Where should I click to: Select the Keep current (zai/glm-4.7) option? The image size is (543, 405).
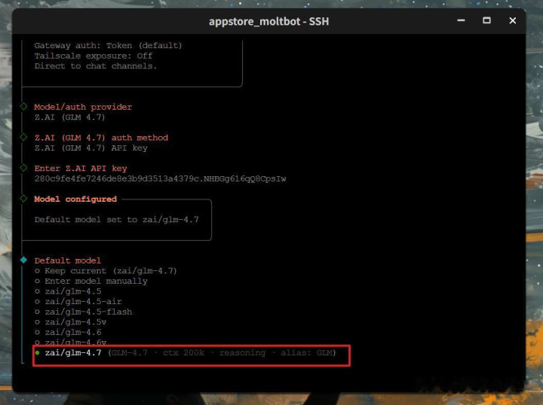coord(110,270)
